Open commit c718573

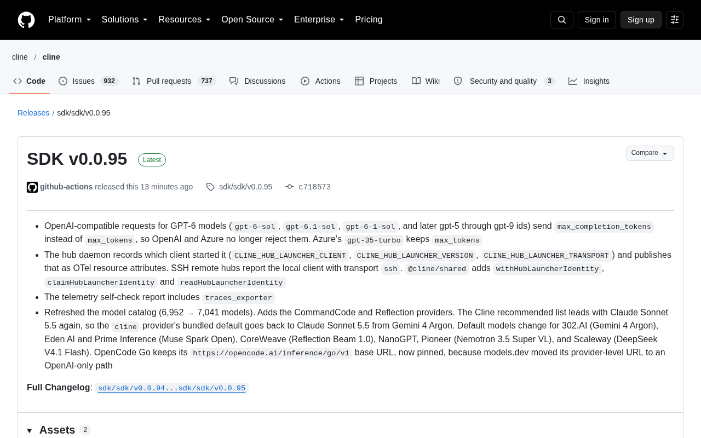pos(314,187)
